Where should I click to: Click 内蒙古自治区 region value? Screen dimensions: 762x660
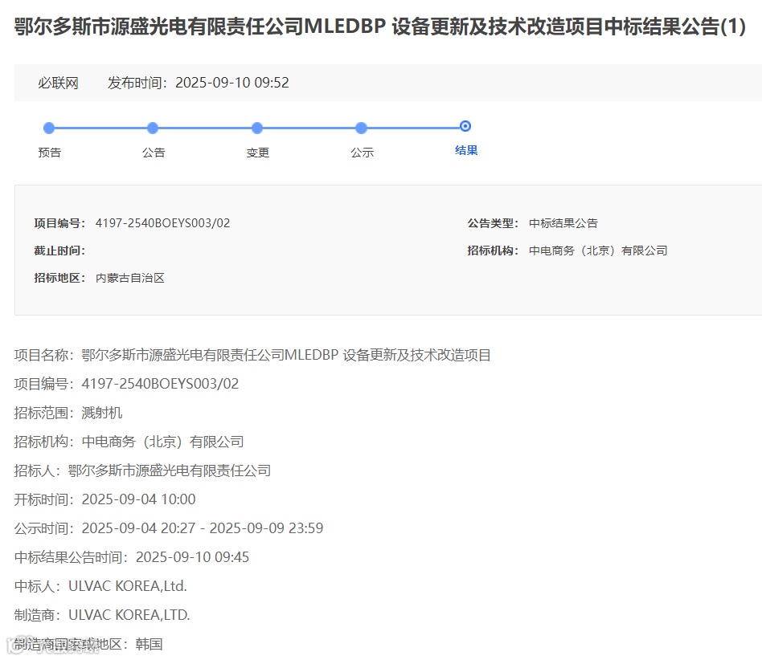coord(129,278)
